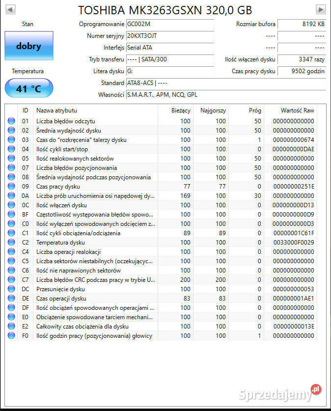Screen dimensions: 331x411
Task: Click the 8192 KB buffer size field
Action: pos(302,24)
